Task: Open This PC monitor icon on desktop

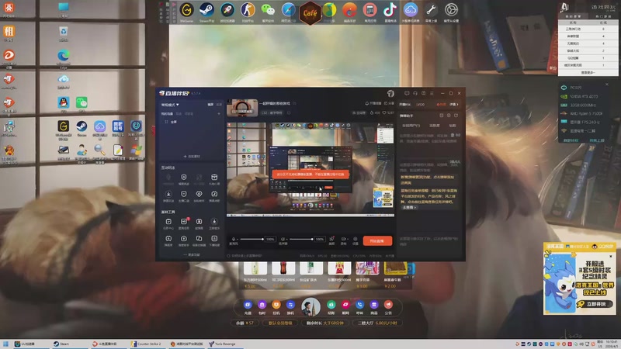Action: 64,7
